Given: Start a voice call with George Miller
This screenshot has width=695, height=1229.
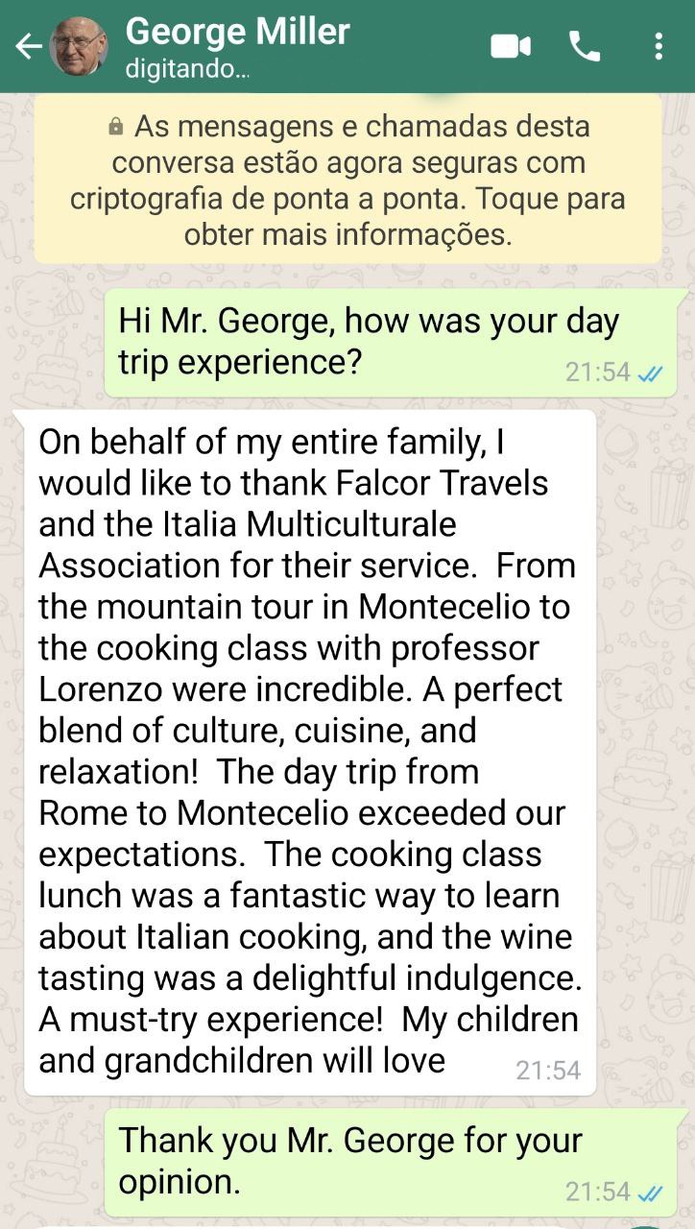Looking at the screenshot, I should (x=585, y=46).
